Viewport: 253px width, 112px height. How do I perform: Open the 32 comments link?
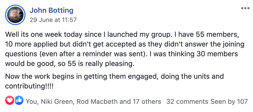click(x=187, y=102)
